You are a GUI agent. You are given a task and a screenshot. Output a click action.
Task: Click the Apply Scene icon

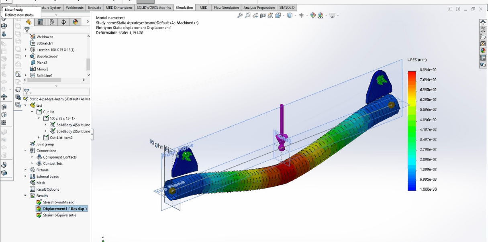pos(321,15)
